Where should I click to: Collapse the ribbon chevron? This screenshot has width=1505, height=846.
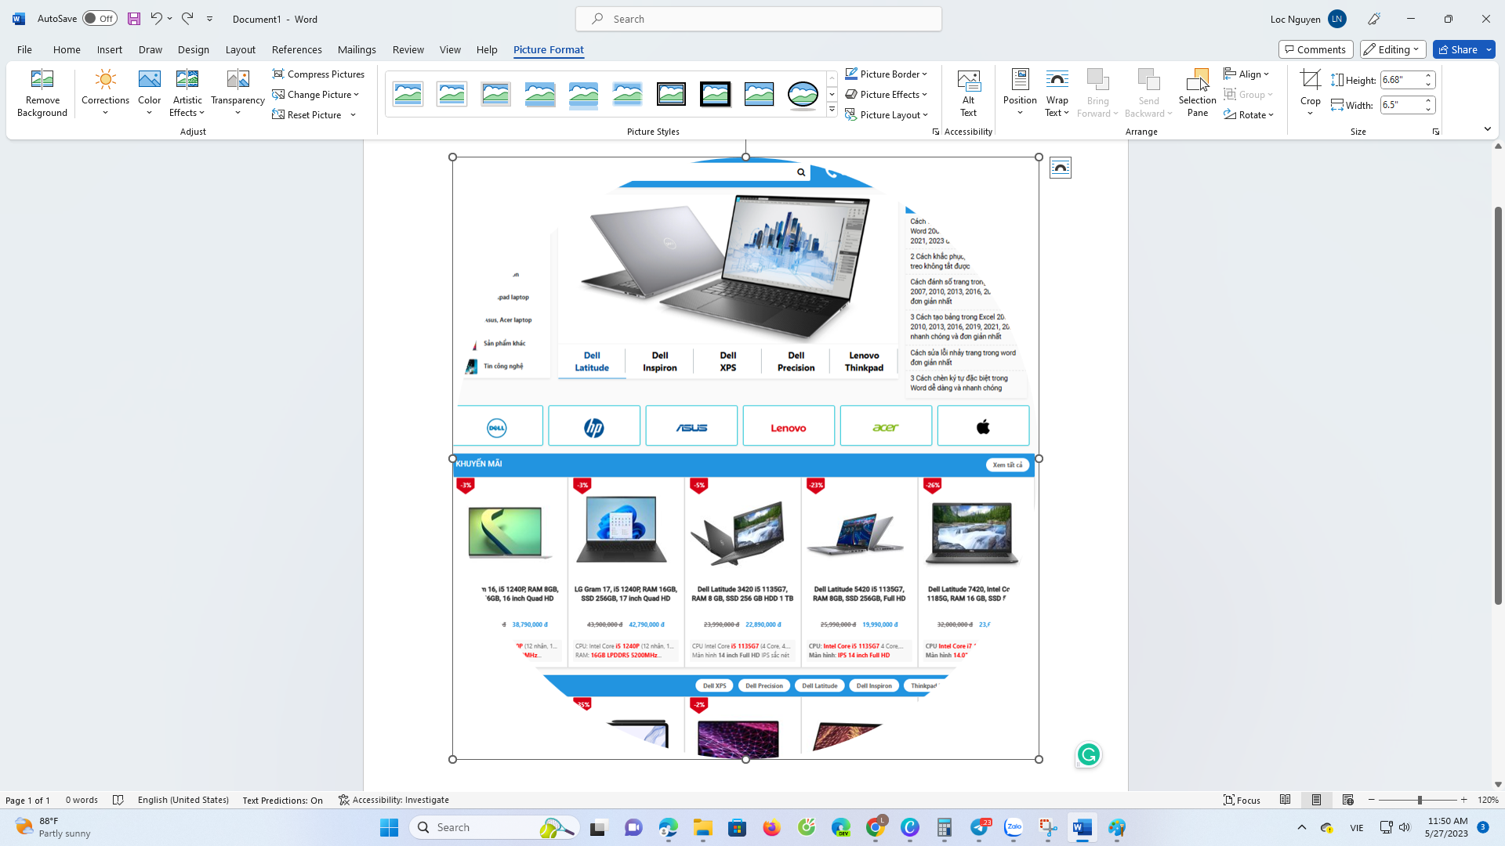pos(1487,129)
